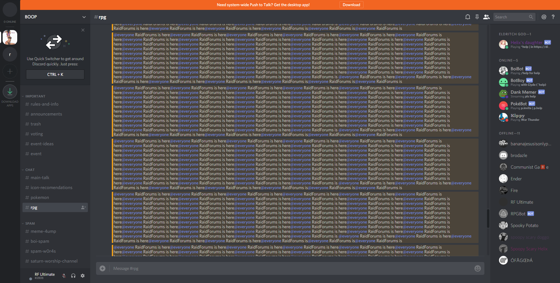Expand the BOOP server dropdown menu
The height and width of the screenshot is (283, 560).
point(84,17)
